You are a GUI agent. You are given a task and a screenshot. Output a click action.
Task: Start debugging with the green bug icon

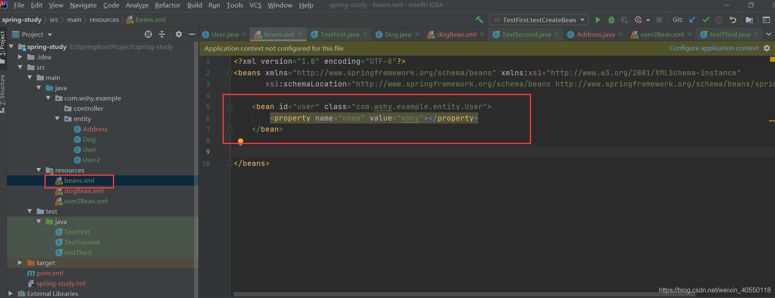tap(611, 19)
